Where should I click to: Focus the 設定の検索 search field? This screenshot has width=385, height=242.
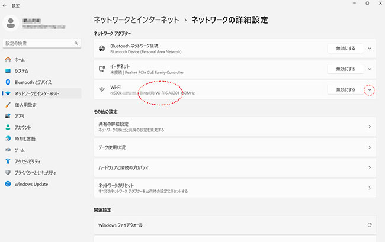(x=41, y=43)
